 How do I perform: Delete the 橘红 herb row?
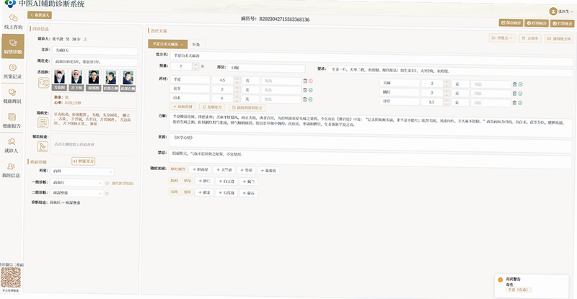[x=515, y=94]
